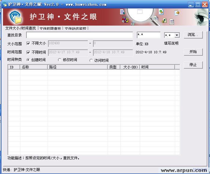The width and height of the screenshot is (210, 174).
Task: Select 修改时间 radio button
Action: [60, 60]
